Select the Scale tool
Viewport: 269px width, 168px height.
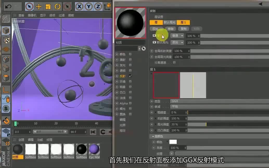[48, 6]
